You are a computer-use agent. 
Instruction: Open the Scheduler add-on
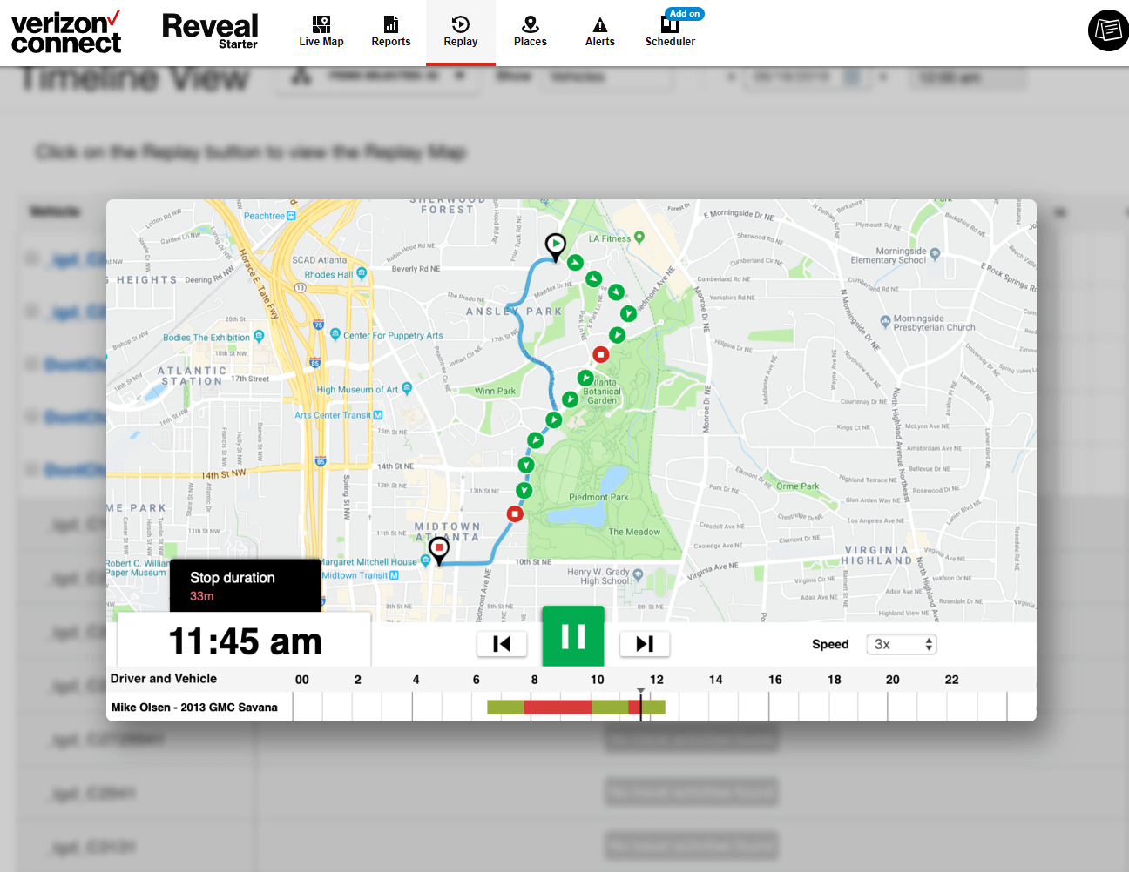[670, 31]
